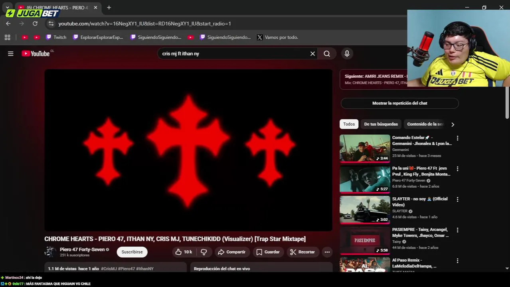The image size is (510, 287).
Task: Open the first YouTube bookmark icon
Action: [24, 37]
